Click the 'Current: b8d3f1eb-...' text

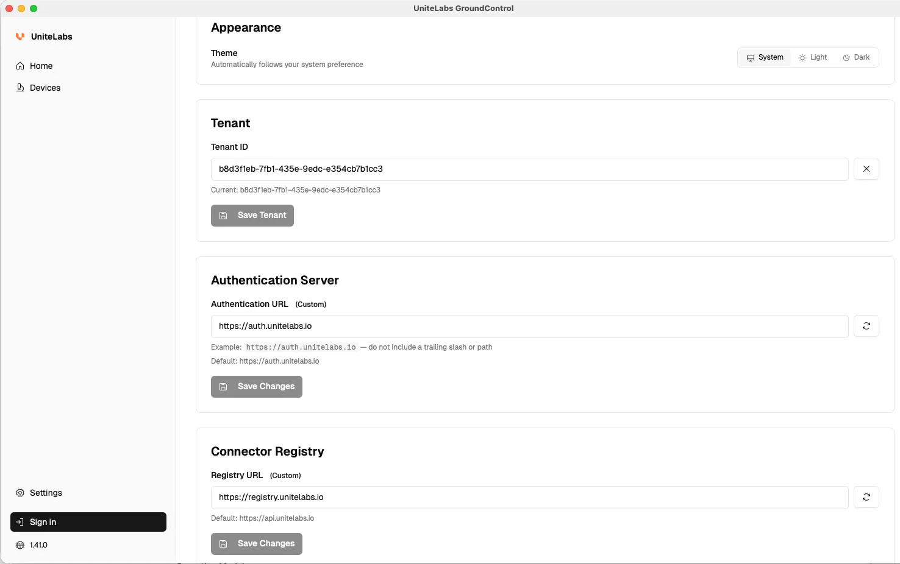coord(296,190)
